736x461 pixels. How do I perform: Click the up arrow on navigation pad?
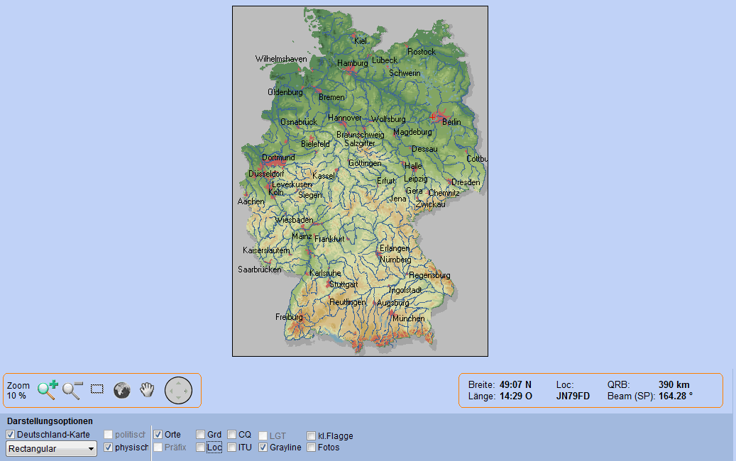pyautogui.click(x=178, y=382)
